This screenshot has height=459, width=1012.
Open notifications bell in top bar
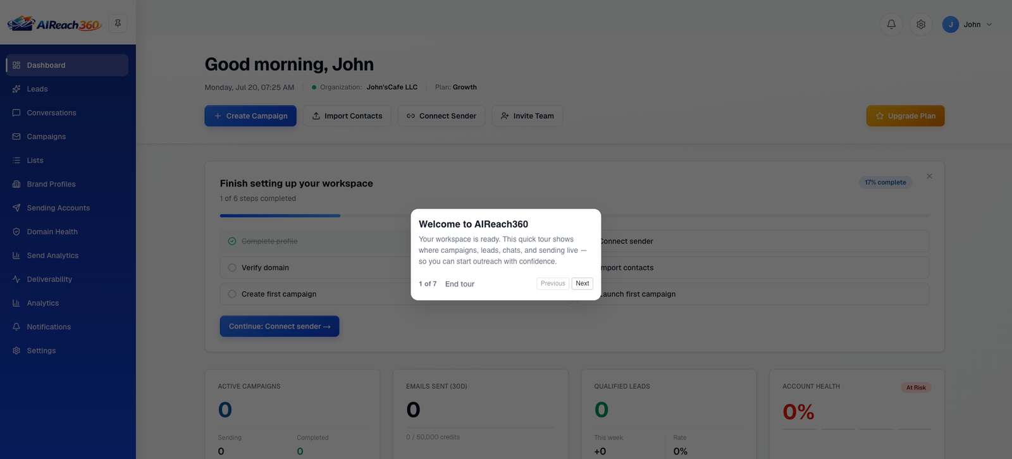[x=891, y=24]
